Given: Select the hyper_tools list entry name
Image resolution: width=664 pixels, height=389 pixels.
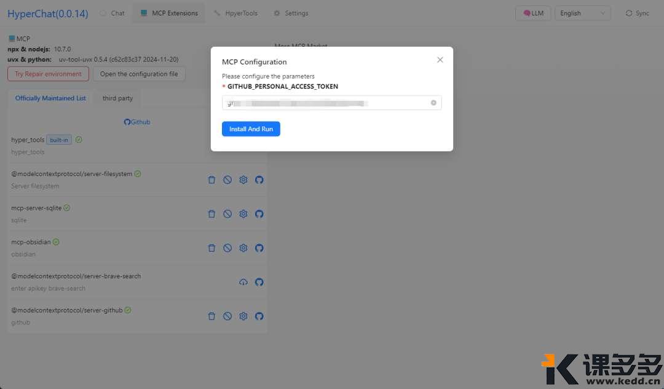Looking at the screenshot, I should [x=28, y=140].
